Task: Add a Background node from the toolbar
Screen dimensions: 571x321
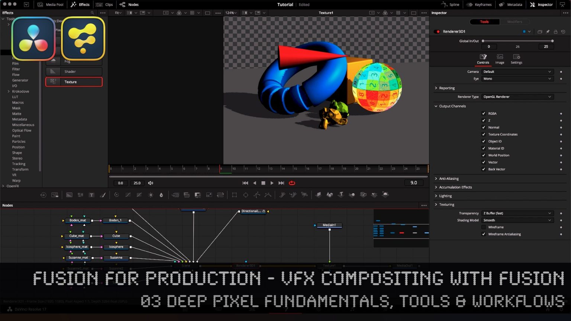Action: (69, 195)
